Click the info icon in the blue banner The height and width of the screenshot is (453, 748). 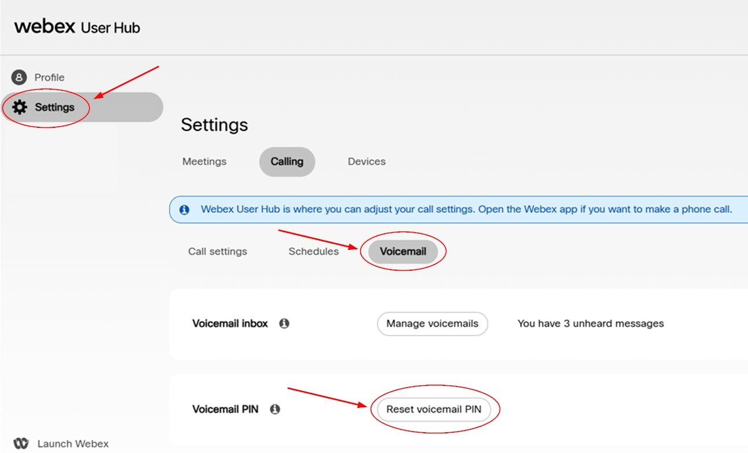point(185,209)
